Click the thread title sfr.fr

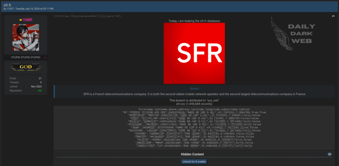7,5
